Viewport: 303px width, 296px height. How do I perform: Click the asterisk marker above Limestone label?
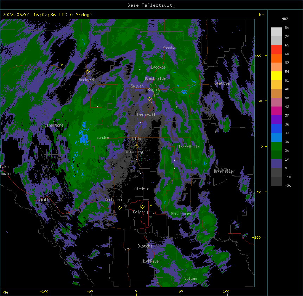tap(54, 122)
